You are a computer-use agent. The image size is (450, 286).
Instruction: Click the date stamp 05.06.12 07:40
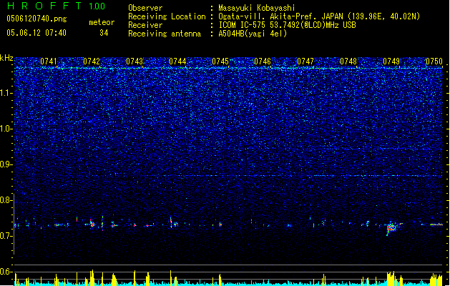[36, 33]
